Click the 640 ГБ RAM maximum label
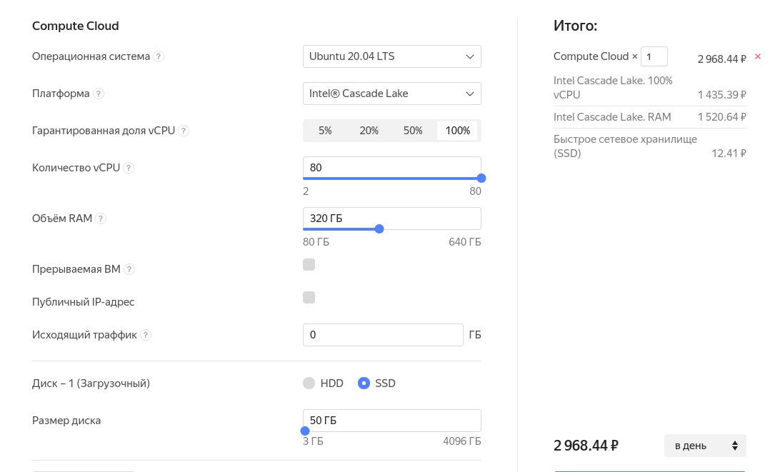This screenshot has height=472, width=770. (x=464, y=242)
